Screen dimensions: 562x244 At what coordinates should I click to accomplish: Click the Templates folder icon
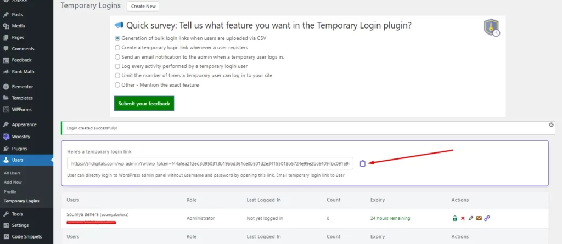5,98
